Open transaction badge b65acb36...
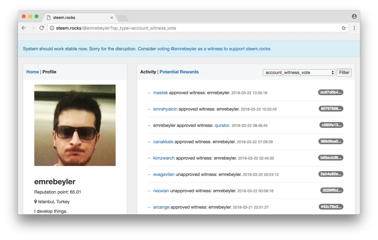This screenshot has height=240, width=378. click(x=331, y=158)
